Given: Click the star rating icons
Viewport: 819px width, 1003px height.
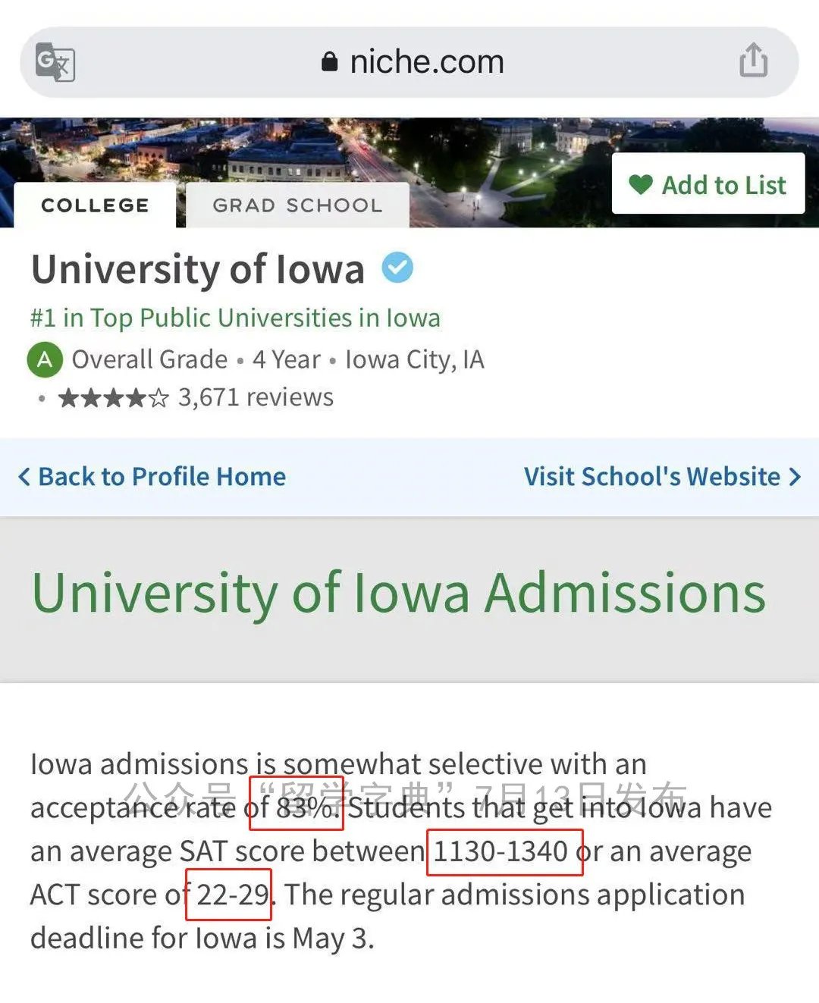Looking at the screenshot, I should (x=114, y=397).
